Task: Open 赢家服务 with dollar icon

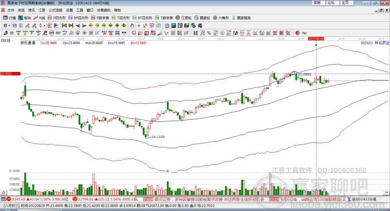Action: [241, 18]
